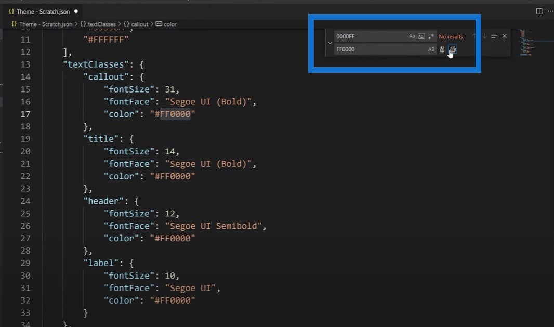Click the No results status text

pos(451,36)
